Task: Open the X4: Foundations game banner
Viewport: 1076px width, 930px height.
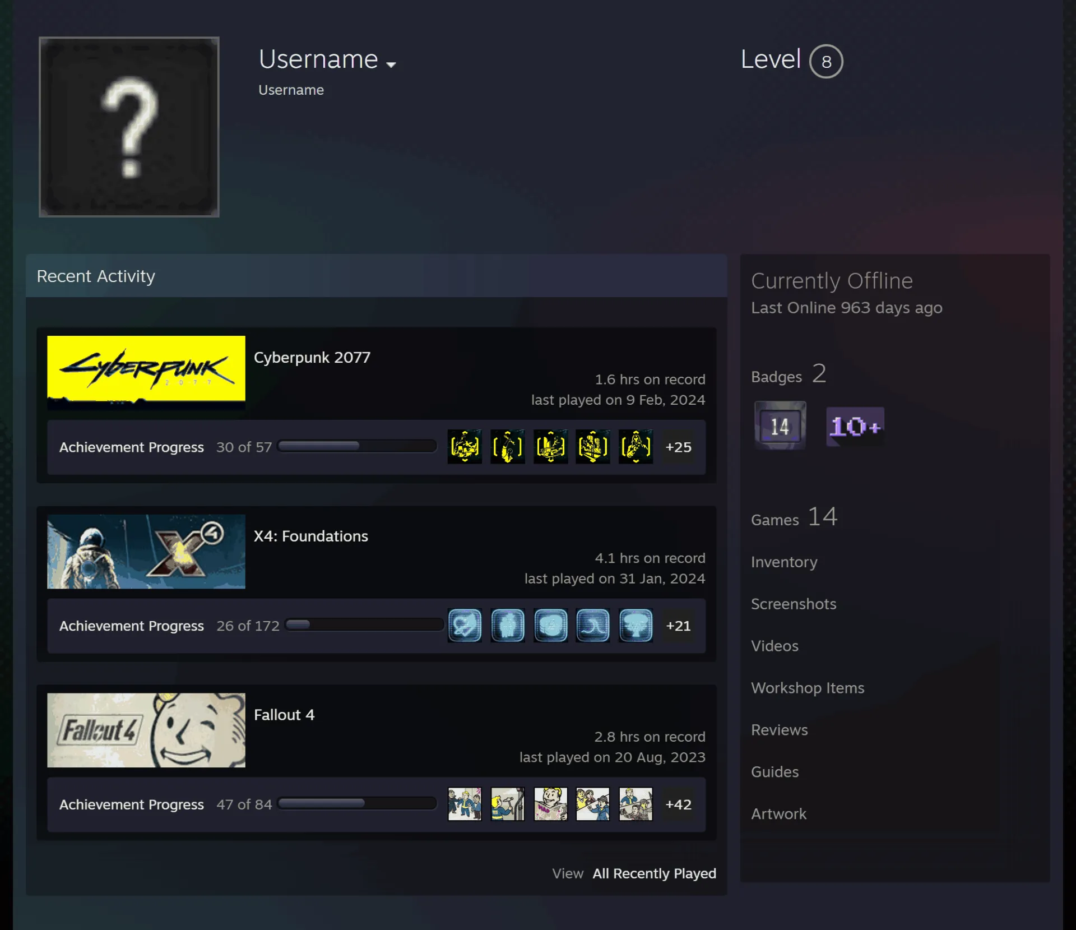Action: click(x=146, y=552)
